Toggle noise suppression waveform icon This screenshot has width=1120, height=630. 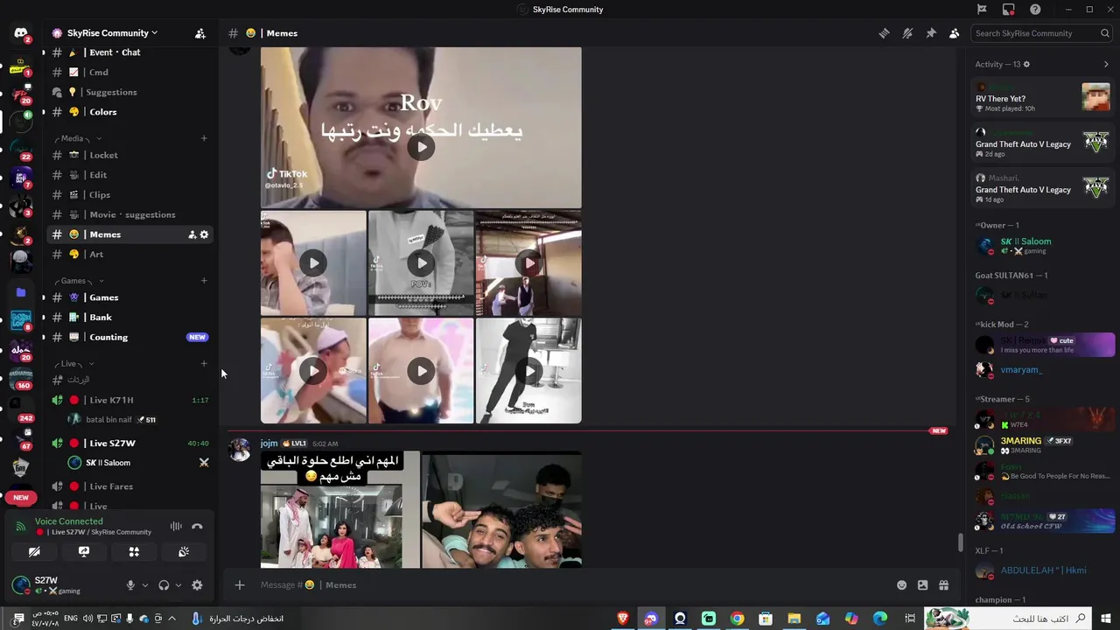(x=176, y=526)
